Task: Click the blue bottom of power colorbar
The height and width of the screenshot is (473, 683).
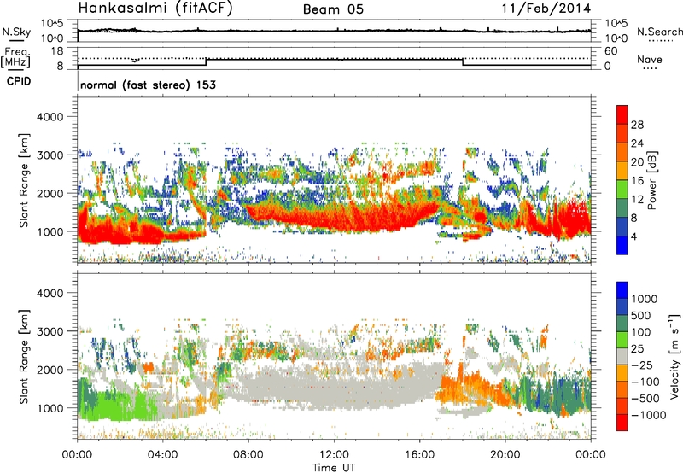Action: pos(622,245)
